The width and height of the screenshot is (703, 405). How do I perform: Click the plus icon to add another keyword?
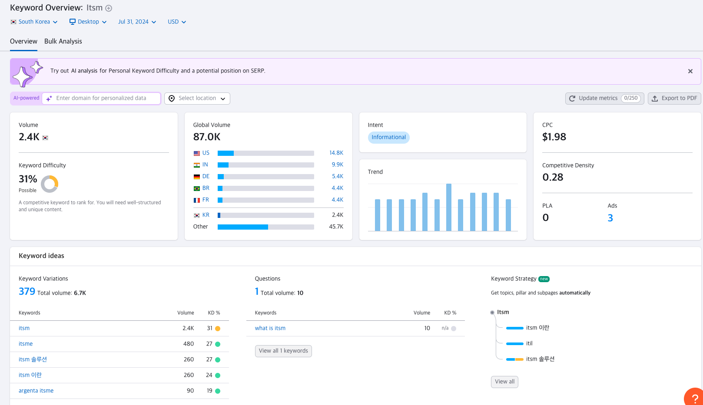108,7
